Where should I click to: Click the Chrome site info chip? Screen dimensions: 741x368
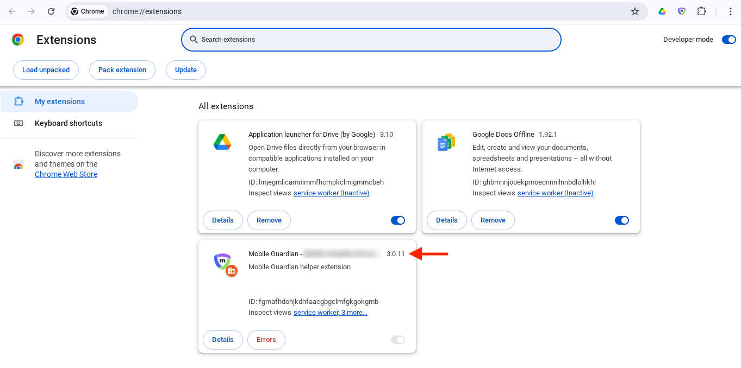click(x=88, y=11)
